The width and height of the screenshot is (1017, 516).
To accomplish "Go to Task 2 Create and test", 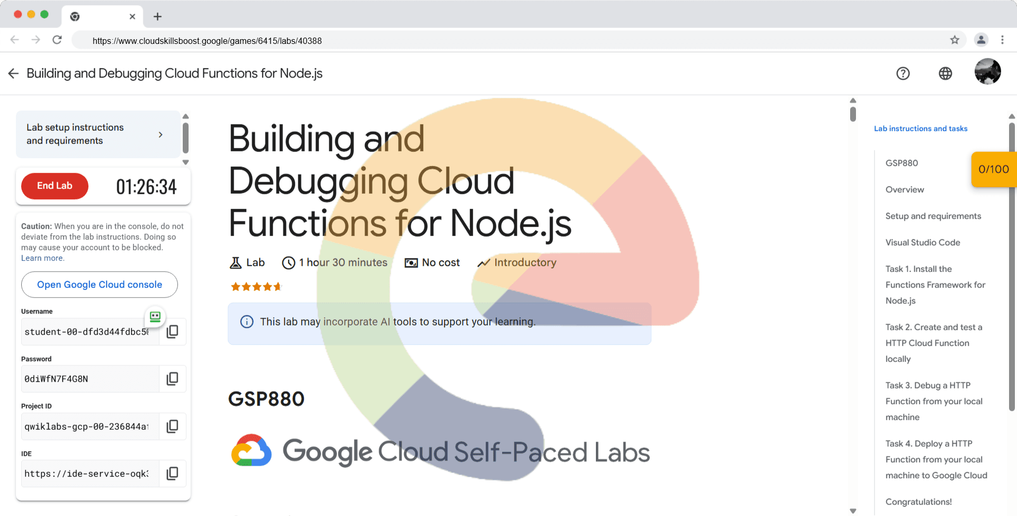I will pos(934,343).
